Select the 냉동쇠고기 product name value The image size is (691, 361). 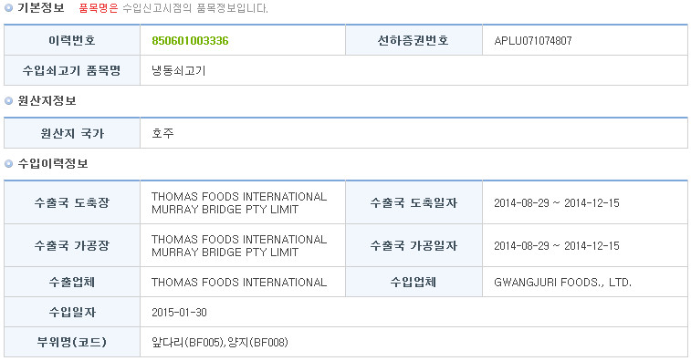coord(179,71)
